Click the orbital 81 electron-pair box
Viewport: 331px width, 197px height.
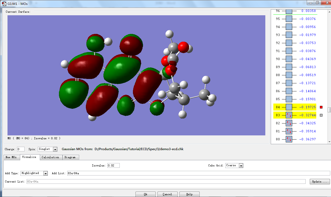(x=289, y=131)
